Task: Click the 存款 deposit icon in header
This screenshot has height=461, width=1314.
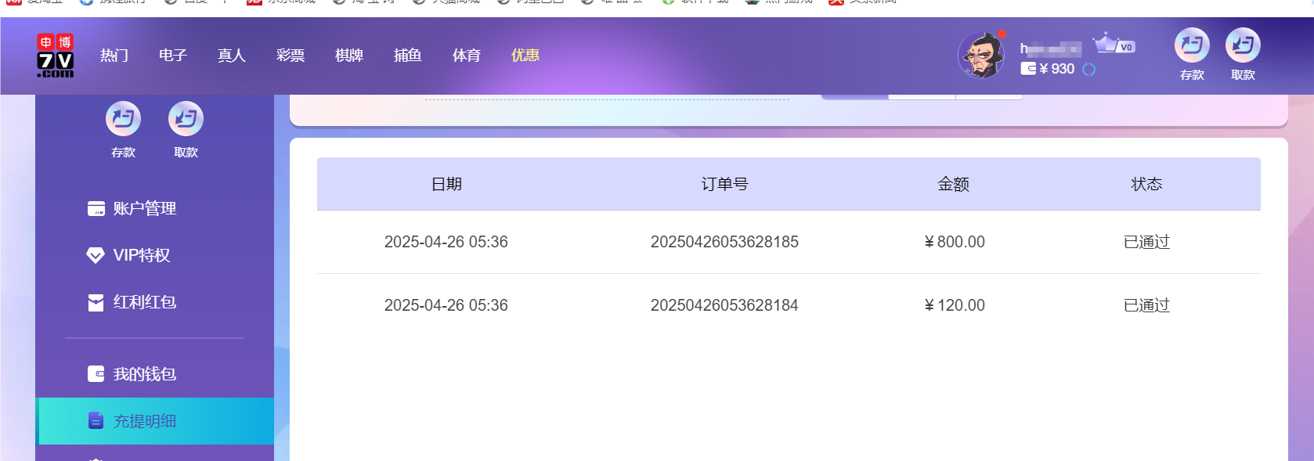Action: click(1192, 45)
